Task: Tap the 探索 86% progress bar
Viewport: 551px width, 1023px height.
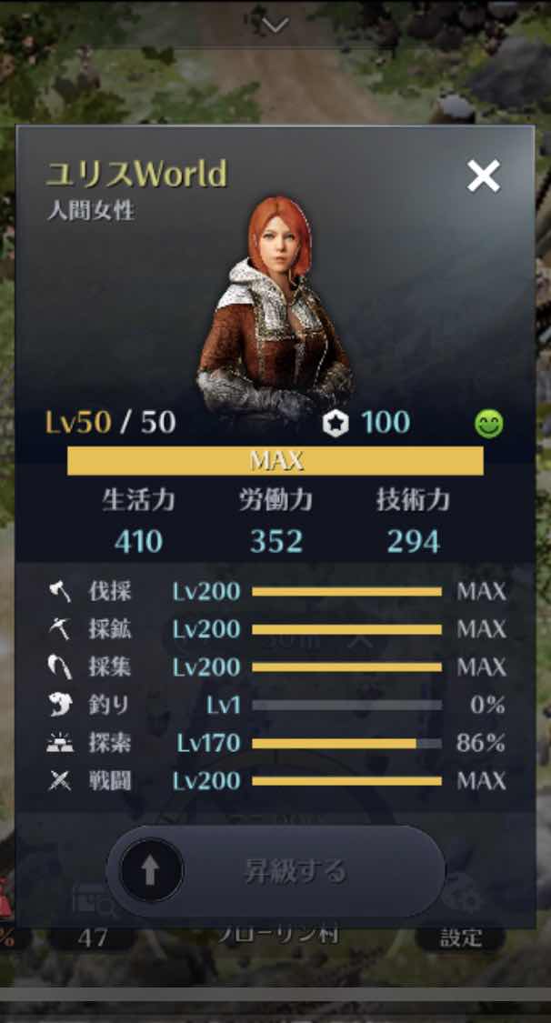Action: (347, 743)
